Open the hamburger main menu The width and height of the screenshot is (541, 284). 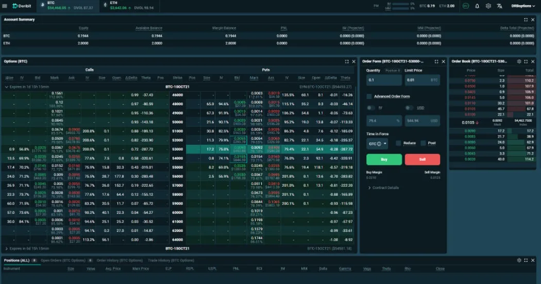pyautogui.click(x=5, y=6)
